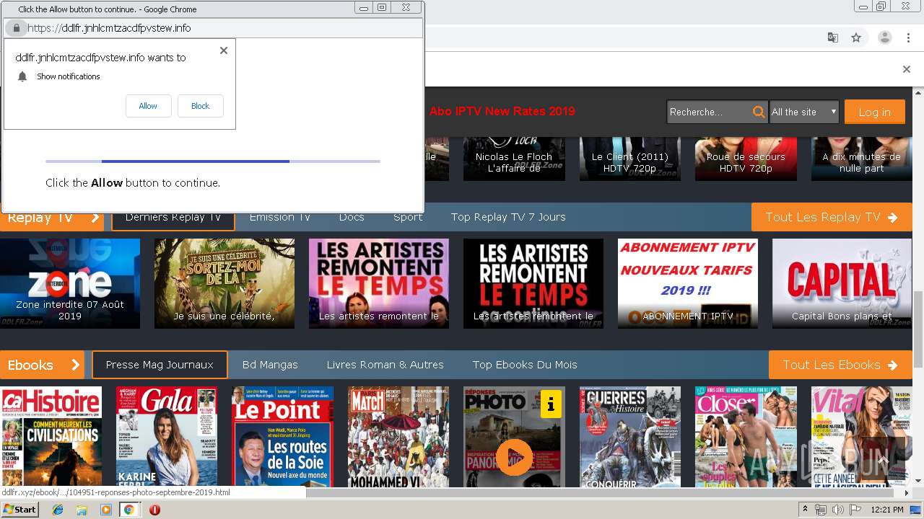Click the Ebooks section arrow

[x=75, y=365]
